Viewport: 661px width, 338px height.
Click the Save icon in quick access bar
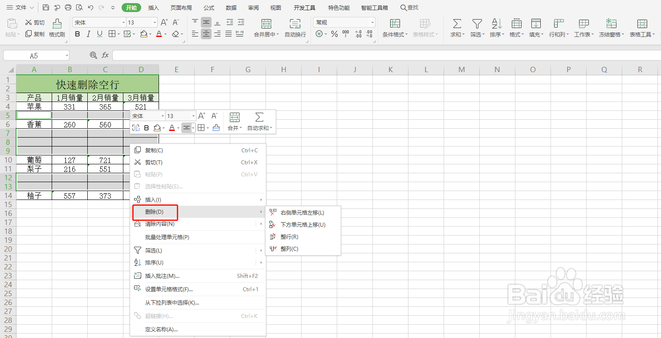(46, 8)
